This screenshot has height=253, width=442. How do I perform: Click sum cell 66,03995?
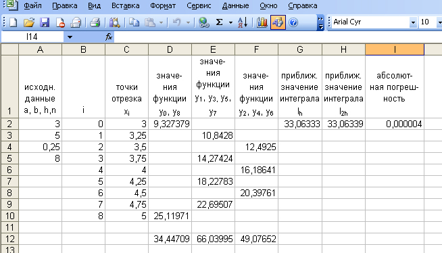(x=213, y=239)
